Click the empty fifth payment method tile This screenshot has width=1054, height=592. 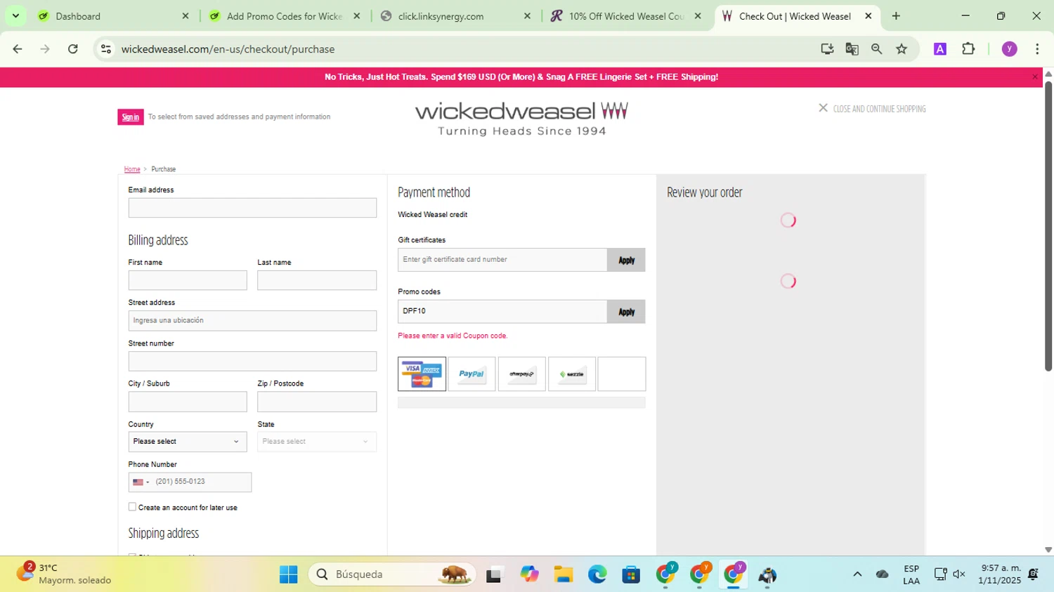coord(622,374)
